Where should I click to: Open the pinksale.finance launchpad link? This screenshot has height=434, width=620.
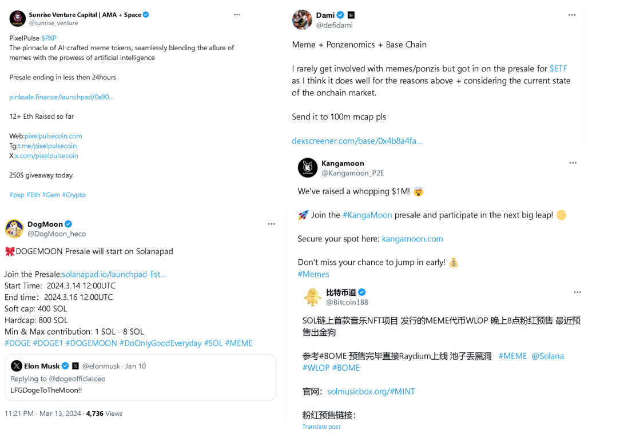(61, 97)
